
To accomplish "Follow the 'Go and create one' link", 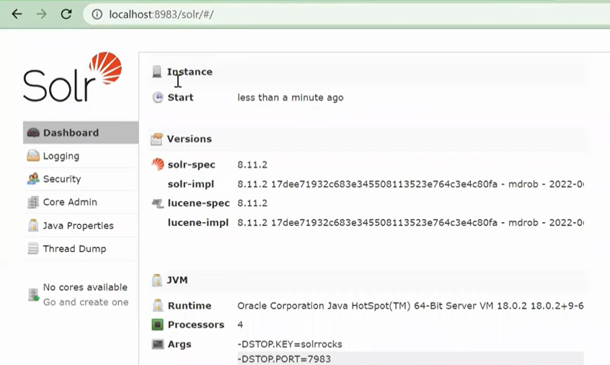I will pos(86,302).
